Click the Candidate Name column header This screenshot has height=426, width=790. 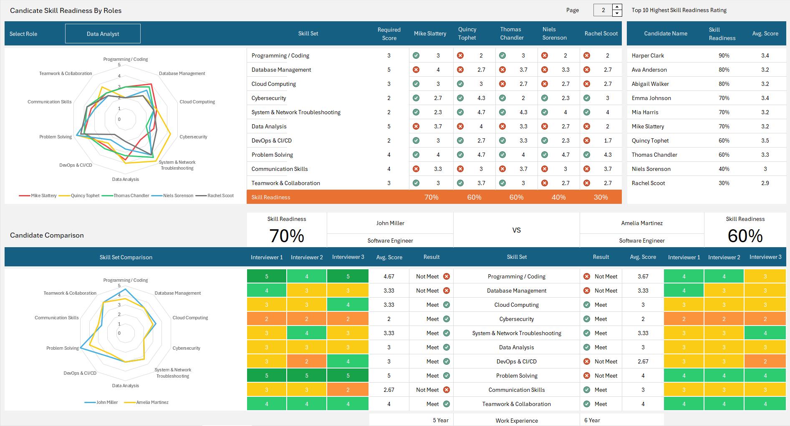(666, 33)
